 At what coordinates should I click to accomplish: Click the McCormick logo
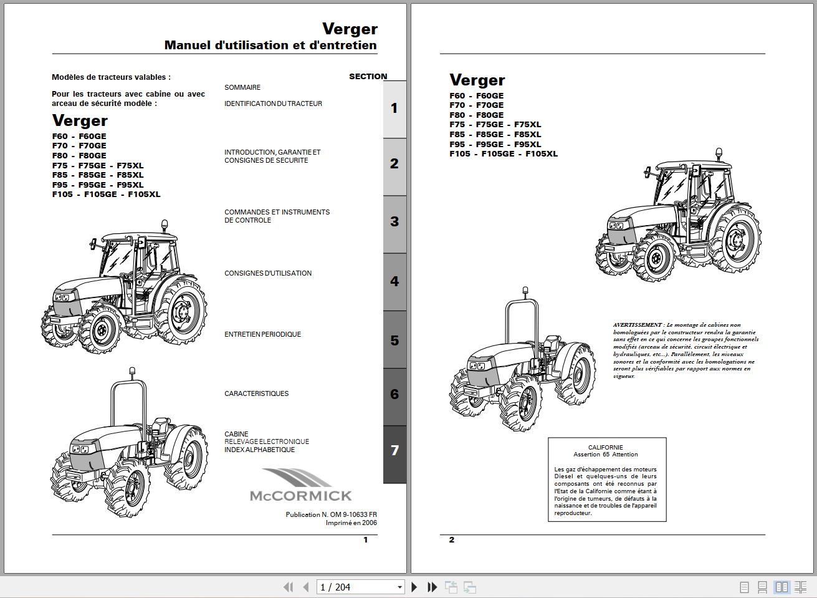300,486
